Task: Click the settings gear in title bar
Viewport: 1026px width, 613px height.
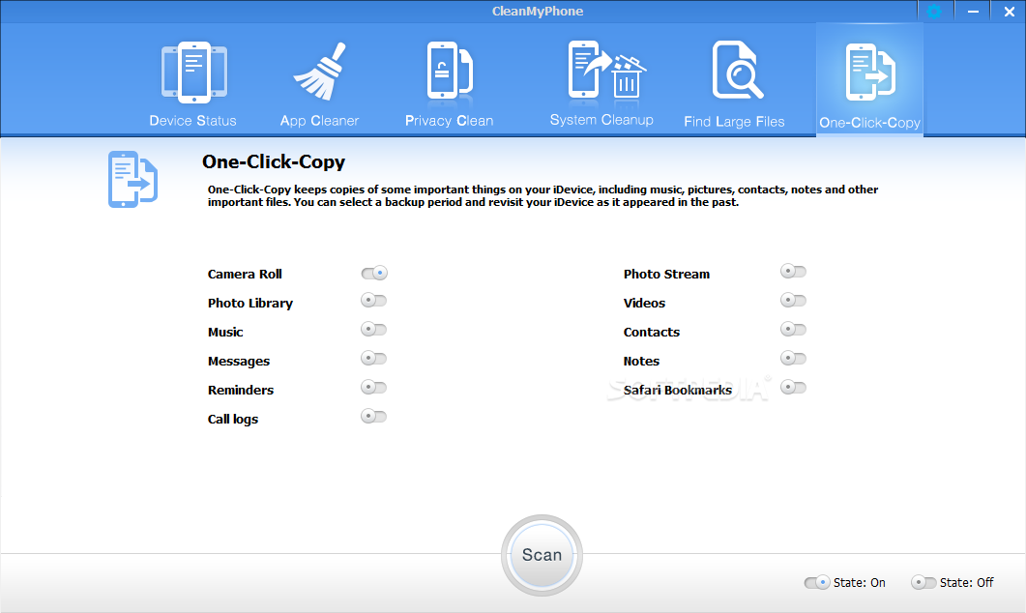Action: coord(934,12)
